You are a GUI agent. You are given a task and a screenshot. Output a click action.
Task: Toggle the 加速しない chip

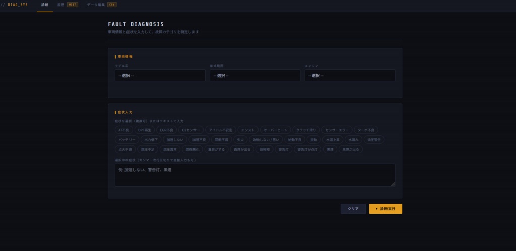(175, 140)
